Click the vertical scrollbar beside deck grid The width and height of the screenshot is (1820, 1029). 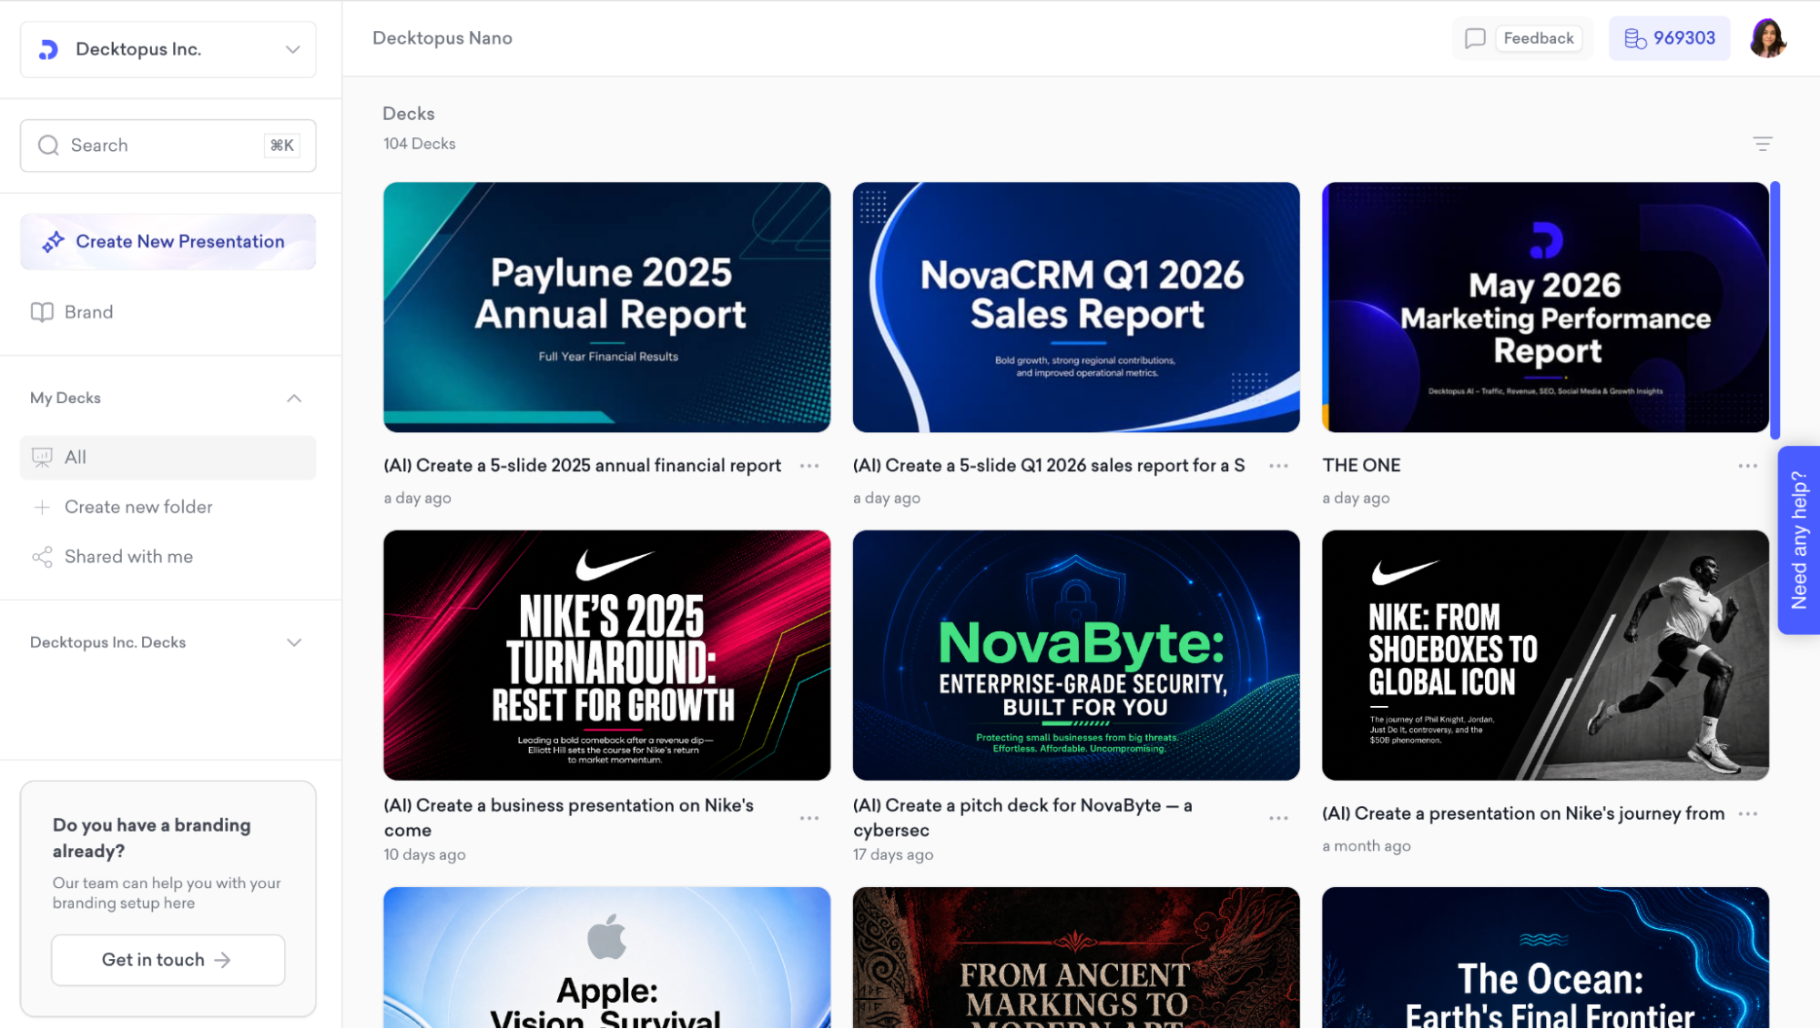tap(1774, 310)
